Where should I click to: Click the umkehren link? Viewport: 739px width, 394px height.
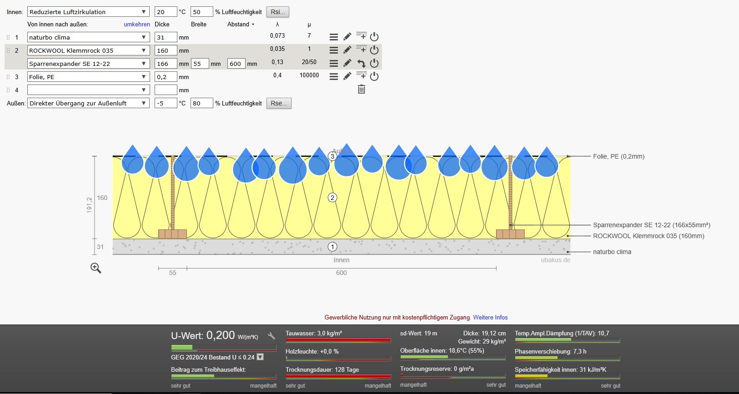(x=137, y=25)
